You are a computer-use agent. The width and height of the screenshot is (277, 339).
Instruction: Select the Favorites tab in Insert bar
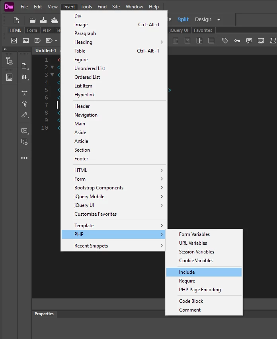point(203,30)
